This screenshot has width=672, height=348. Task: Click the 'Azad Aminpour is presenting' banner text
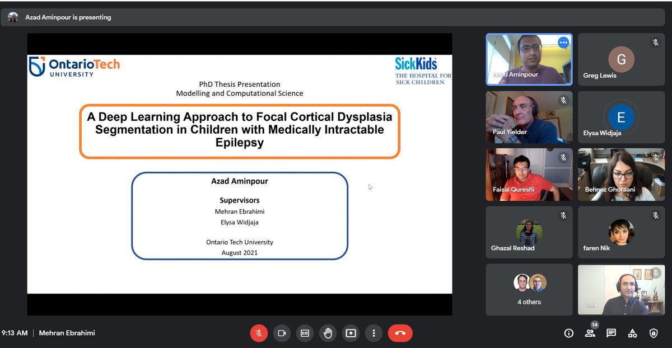coord(68,17)
